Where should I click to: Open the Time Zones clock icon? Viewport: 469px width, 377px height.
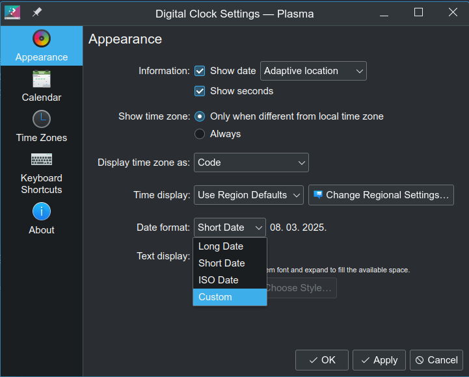point(42,119)
